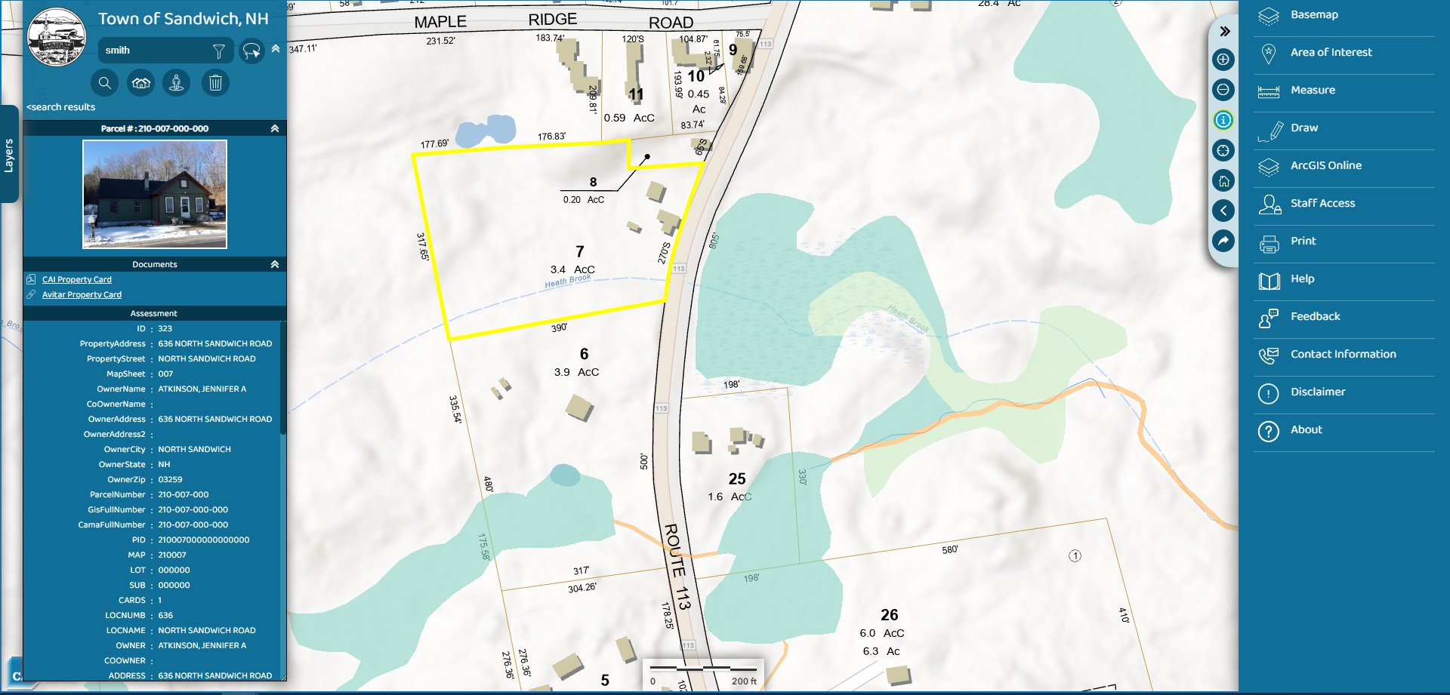This screenshot has height=695, width=1450.
Task: Open the Feedback item
Action: click(1344, 318)
